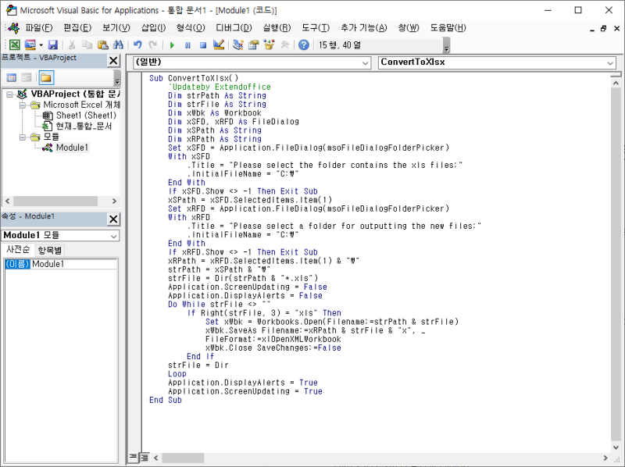This screenshot has height=467, width=625.
Task: Switch to Procedure View at the code window bottom
Action: click(134, 456)
